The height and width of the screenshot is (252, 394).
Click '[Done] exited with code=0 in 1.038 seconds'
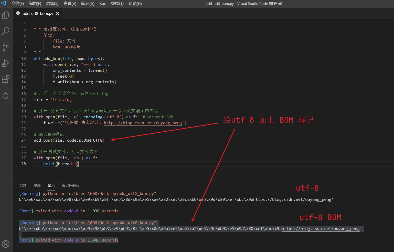[x=69, y=211]
